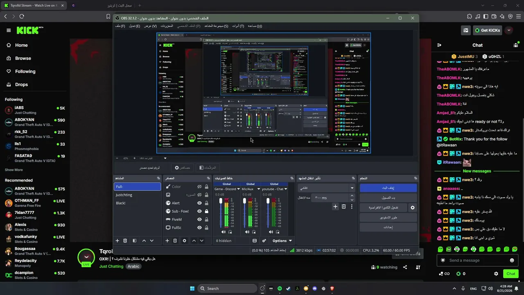This screenshot has width=524, height=295.
Task: Adjust the Gema - Discord volume fader
Action: coord(221,202)
